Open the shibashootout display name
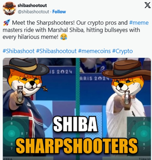Image resolution: width=152 pixels, height=160 pixels. [32, 6]
